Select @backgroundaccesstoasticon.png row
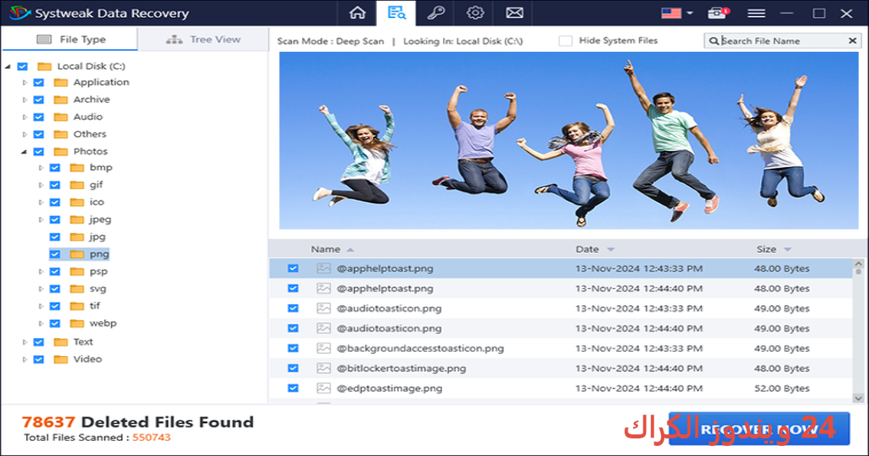Image resolution: width=869 pixels, height=456 pixels. click(x=561, y=348)
